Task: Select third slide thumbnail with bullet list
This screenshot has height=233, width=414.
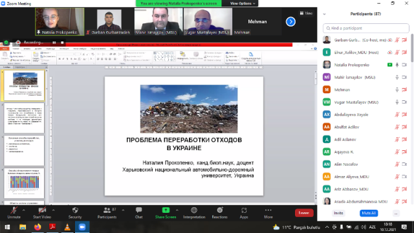Action: tap(25, 151)
